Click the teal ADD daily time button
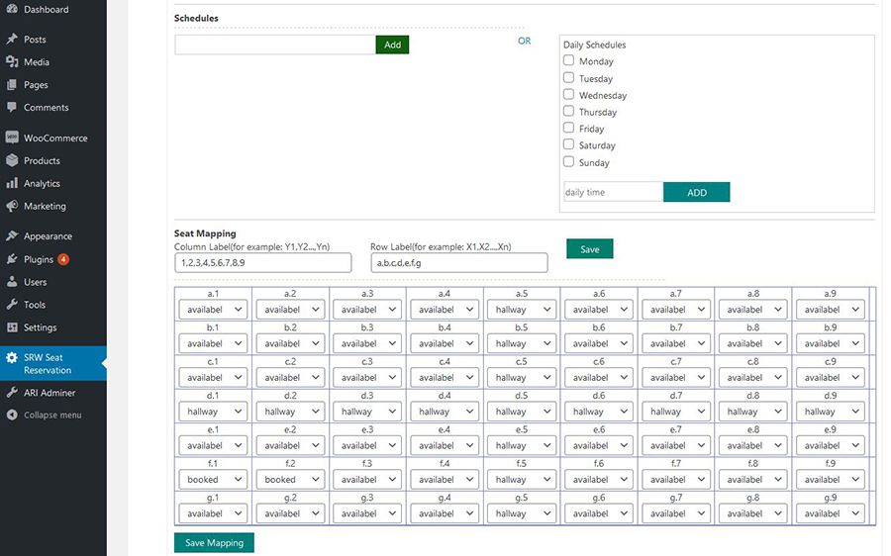891x556 pixels. (696, 192)
